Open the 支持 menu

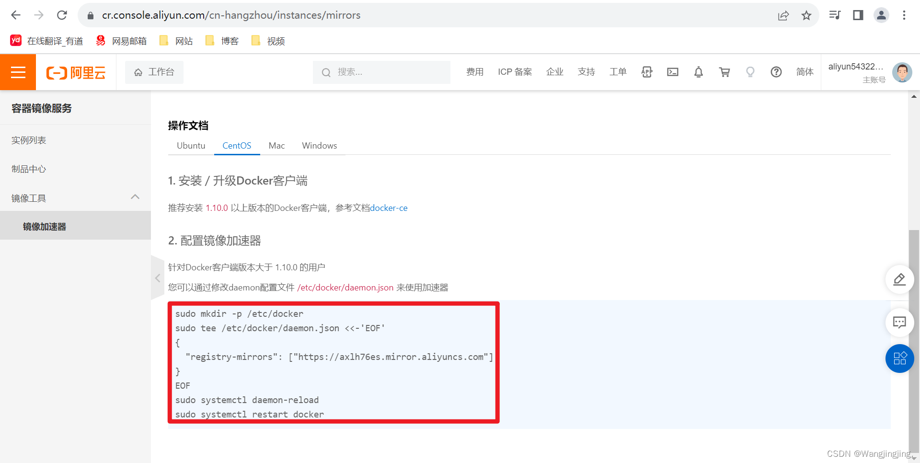click(x=586, y=72)
